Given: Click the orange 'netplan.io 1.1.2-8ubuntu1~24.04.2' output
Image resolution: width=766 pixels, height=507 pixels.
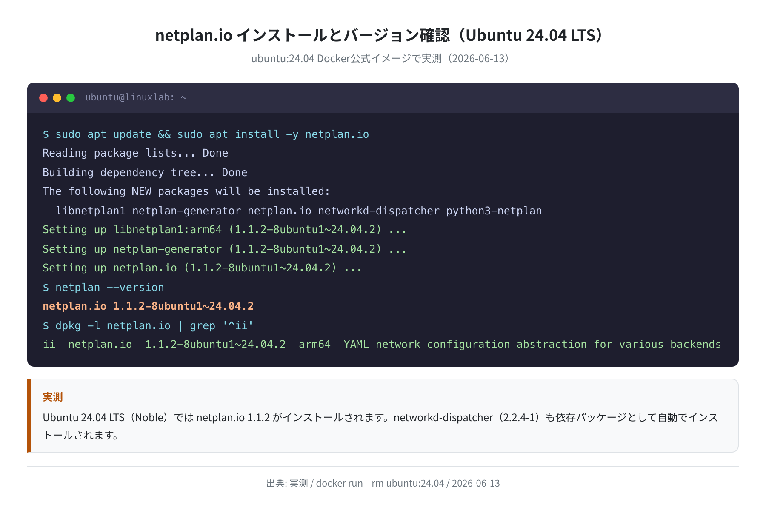Looking at the screenshot, I should [x=148, y=306].
